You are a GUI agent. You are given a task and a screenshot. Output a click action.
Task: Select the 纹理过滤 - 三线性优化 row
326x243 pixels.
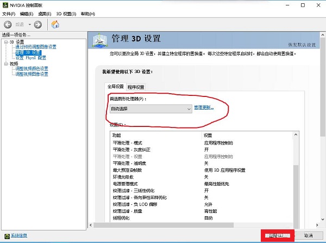[x=202, y=191]
